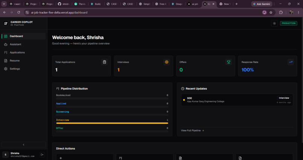This screenshot has width=303, height=160.
Task: Click the Chrome profile avatar
Action: point(291,12)
